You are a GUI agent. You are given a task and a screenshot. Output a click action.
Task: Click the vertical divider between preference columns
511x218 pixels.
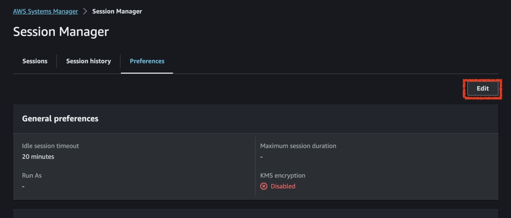point(255,166)
